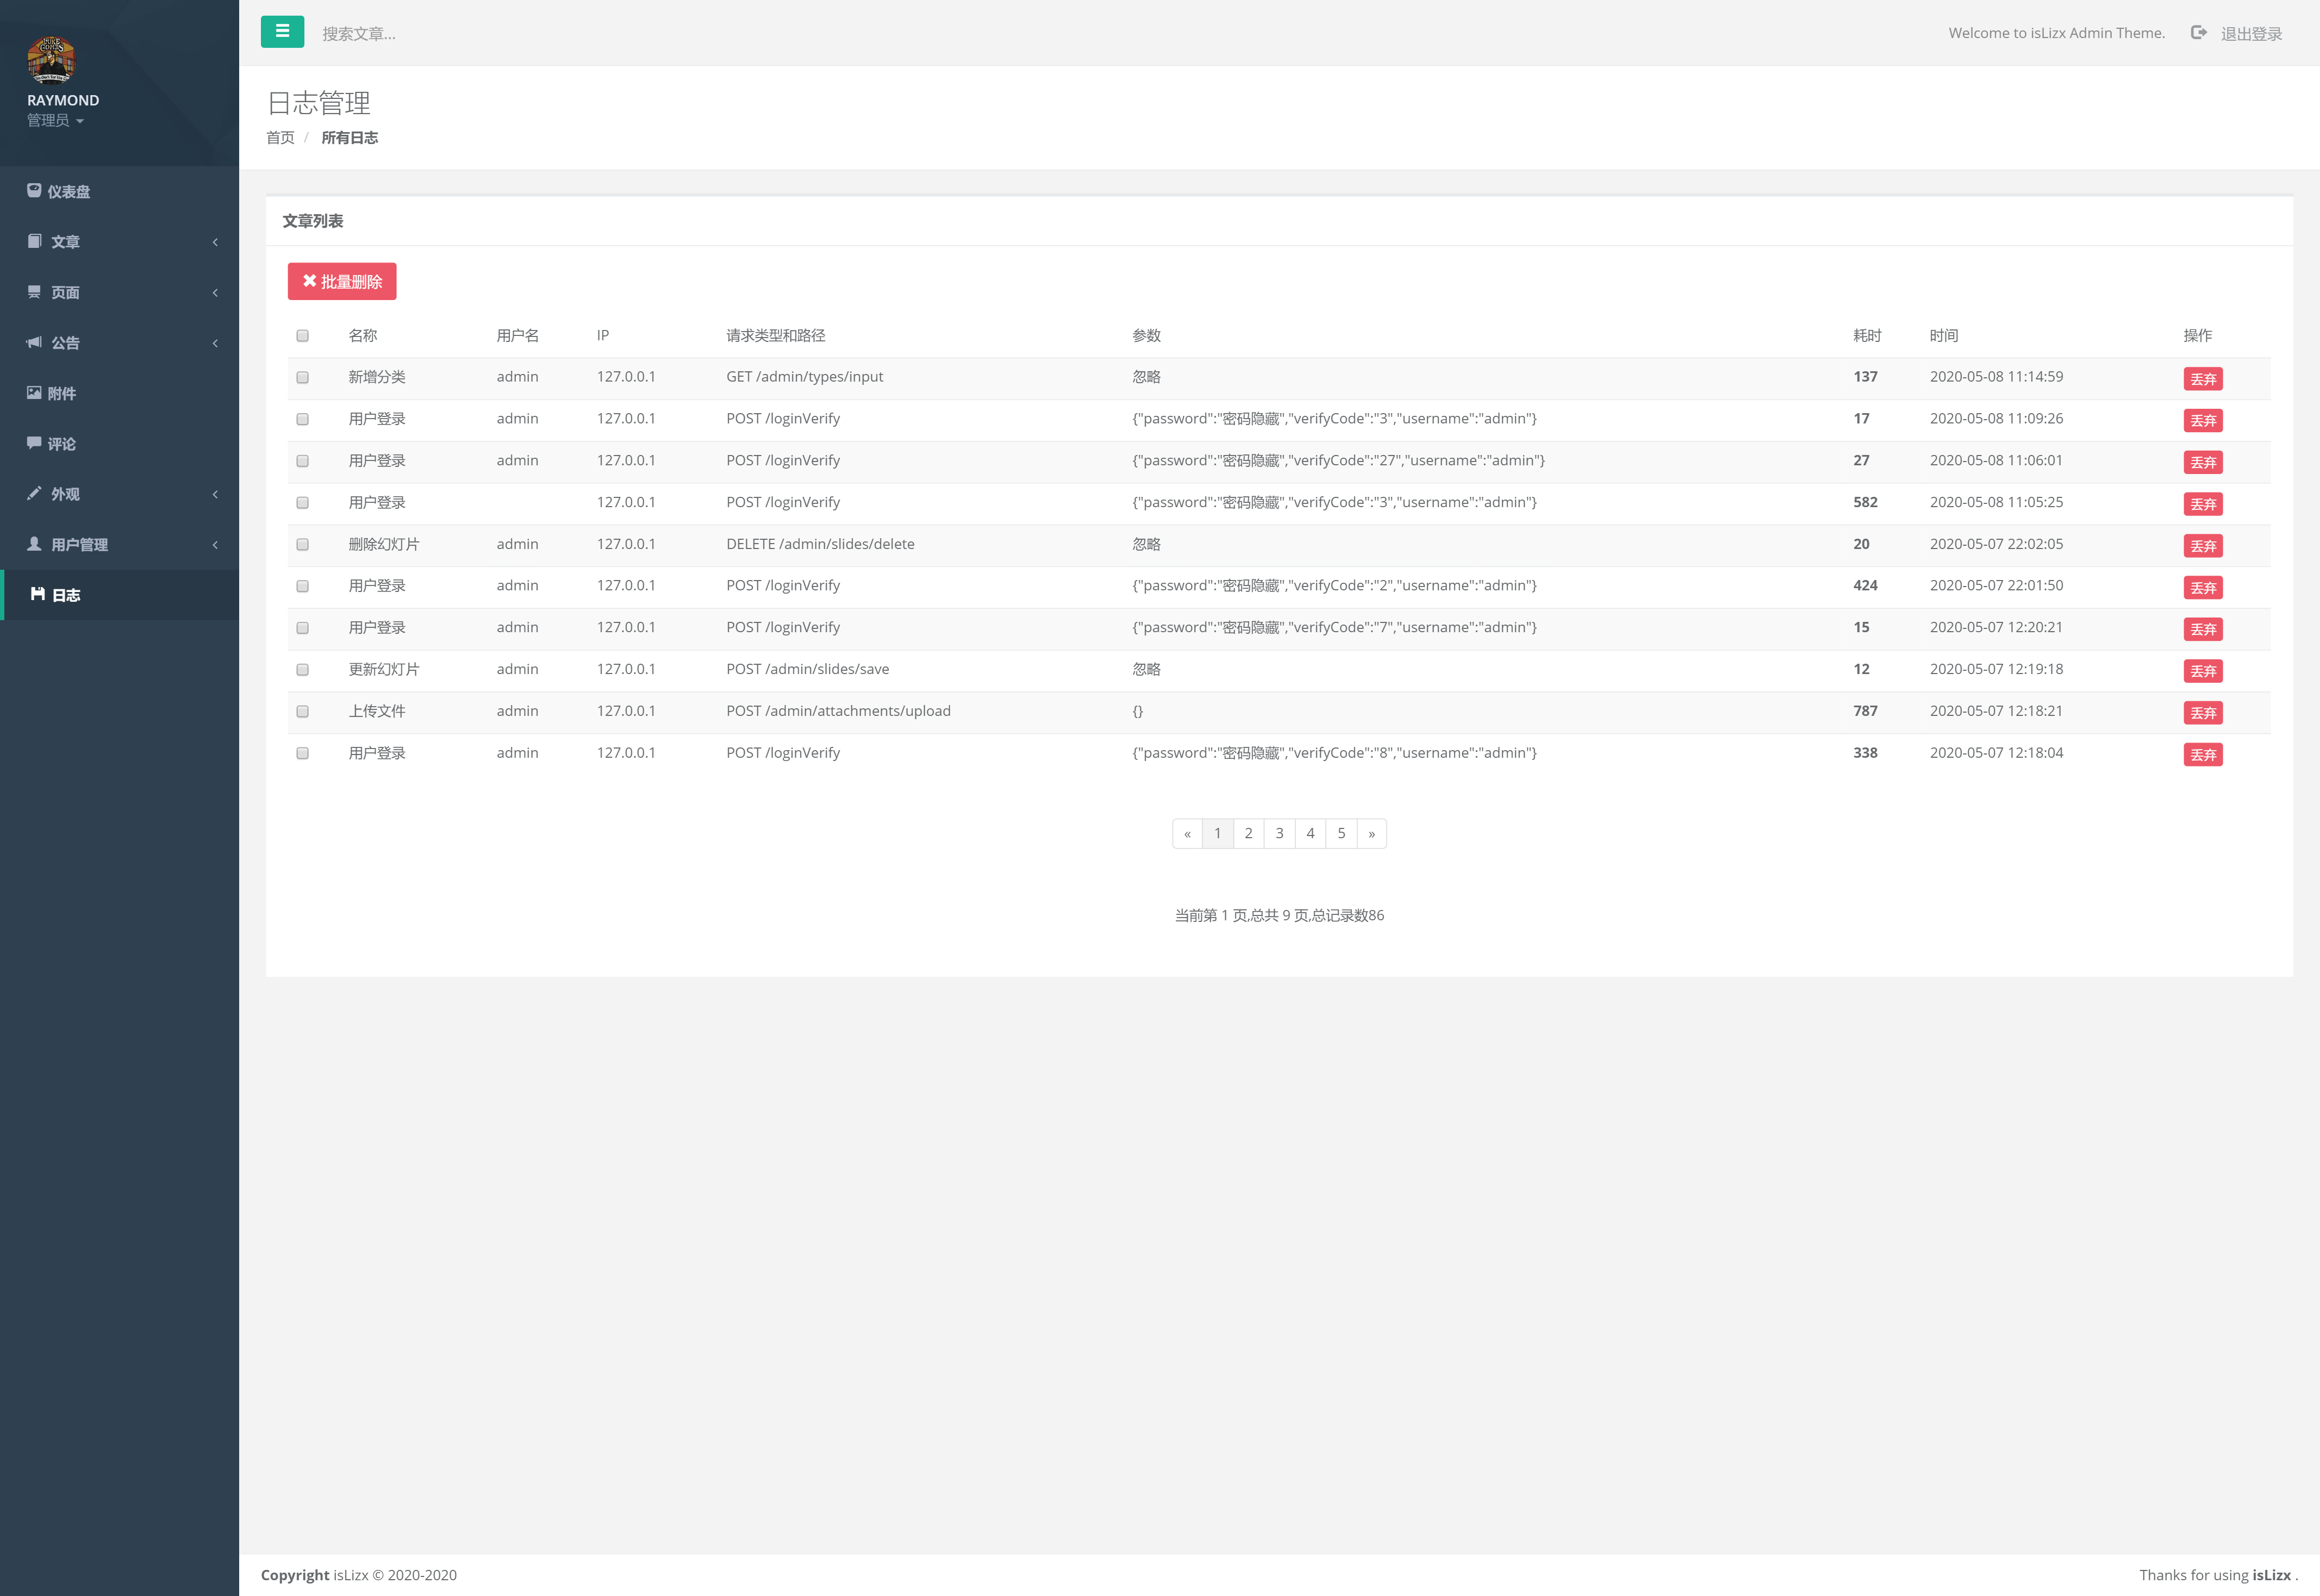Check the checkbox for the 新增分类 row
Viewport: 2320px width, 1596px height.
[302, 378]
